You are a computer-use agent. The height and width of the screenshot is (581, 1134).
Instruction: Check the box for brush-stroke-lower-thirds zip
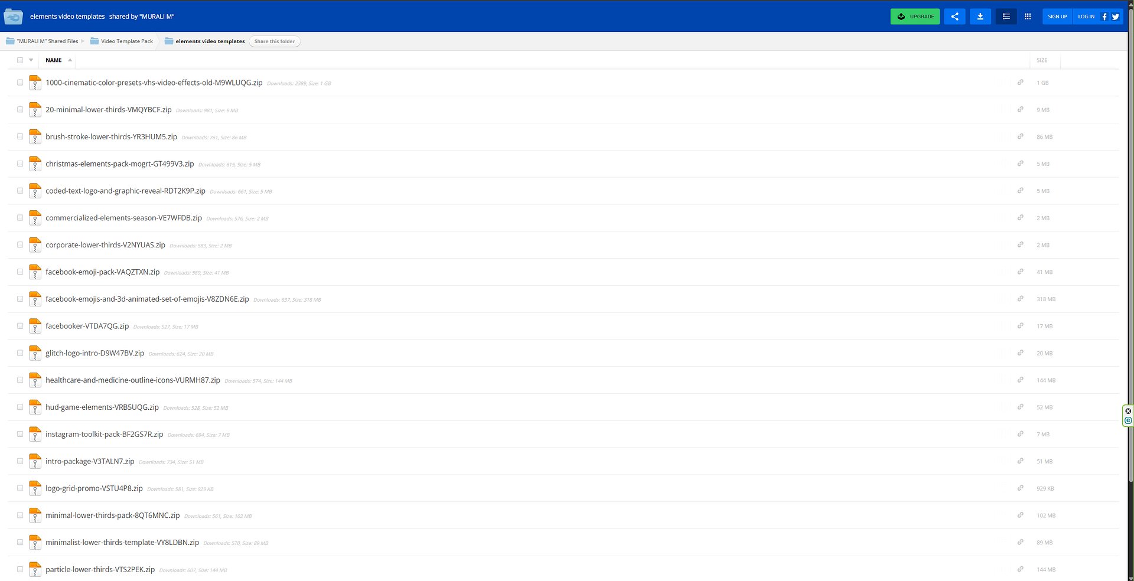coord(20,136)
